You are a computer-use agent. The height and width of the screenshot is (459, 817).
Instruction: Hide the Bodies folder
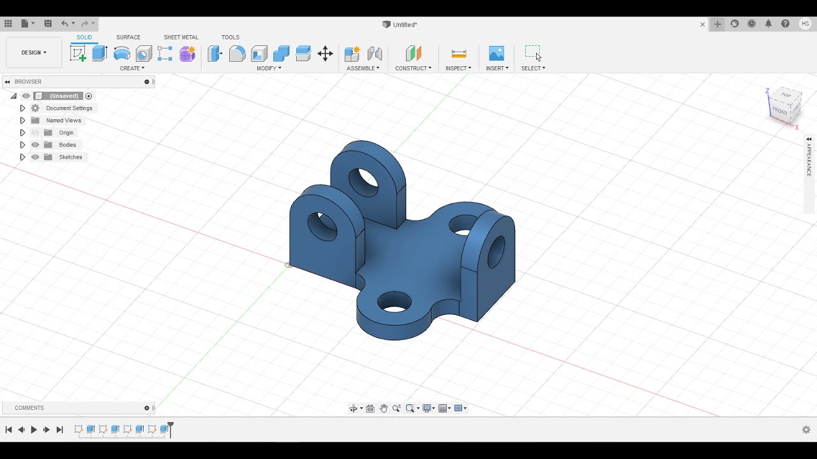click(35, 145)
